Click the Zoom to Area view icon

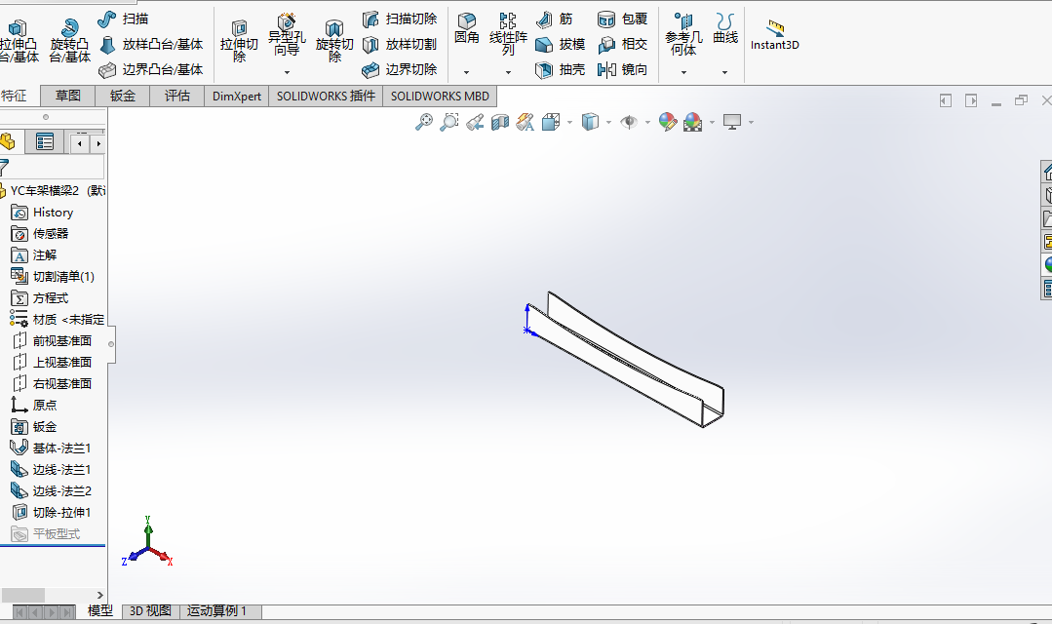tap(449, 122)
